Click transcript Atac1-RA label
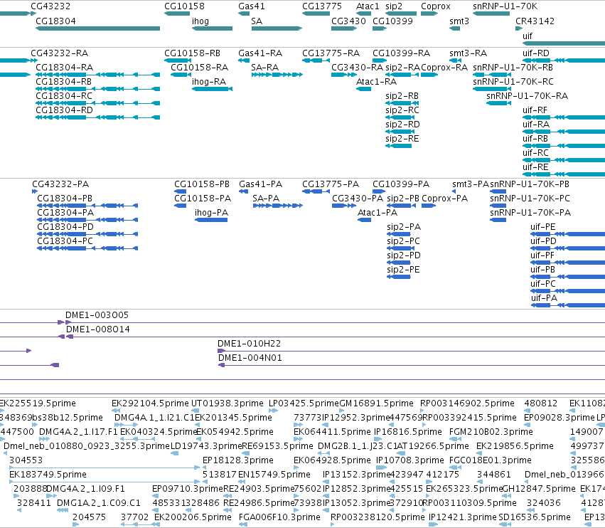Screen dimensions: 605x528 tap(376, 82)
